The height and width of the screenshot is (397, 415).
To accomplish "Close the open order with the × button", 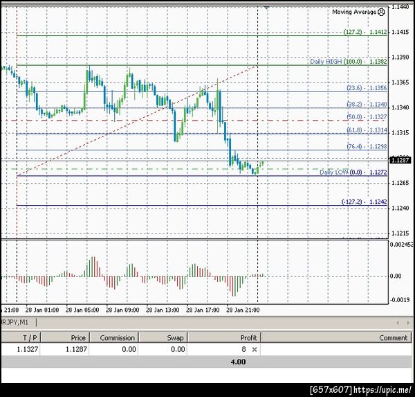I will 255,349.
